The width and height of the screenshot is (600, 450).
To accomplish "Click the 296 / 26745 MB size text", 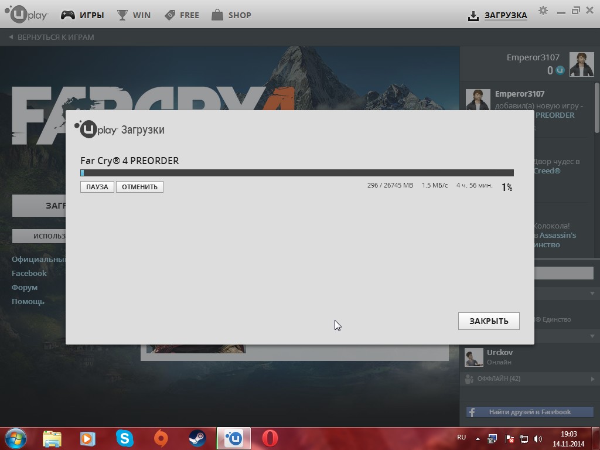I will pos(390,185).
